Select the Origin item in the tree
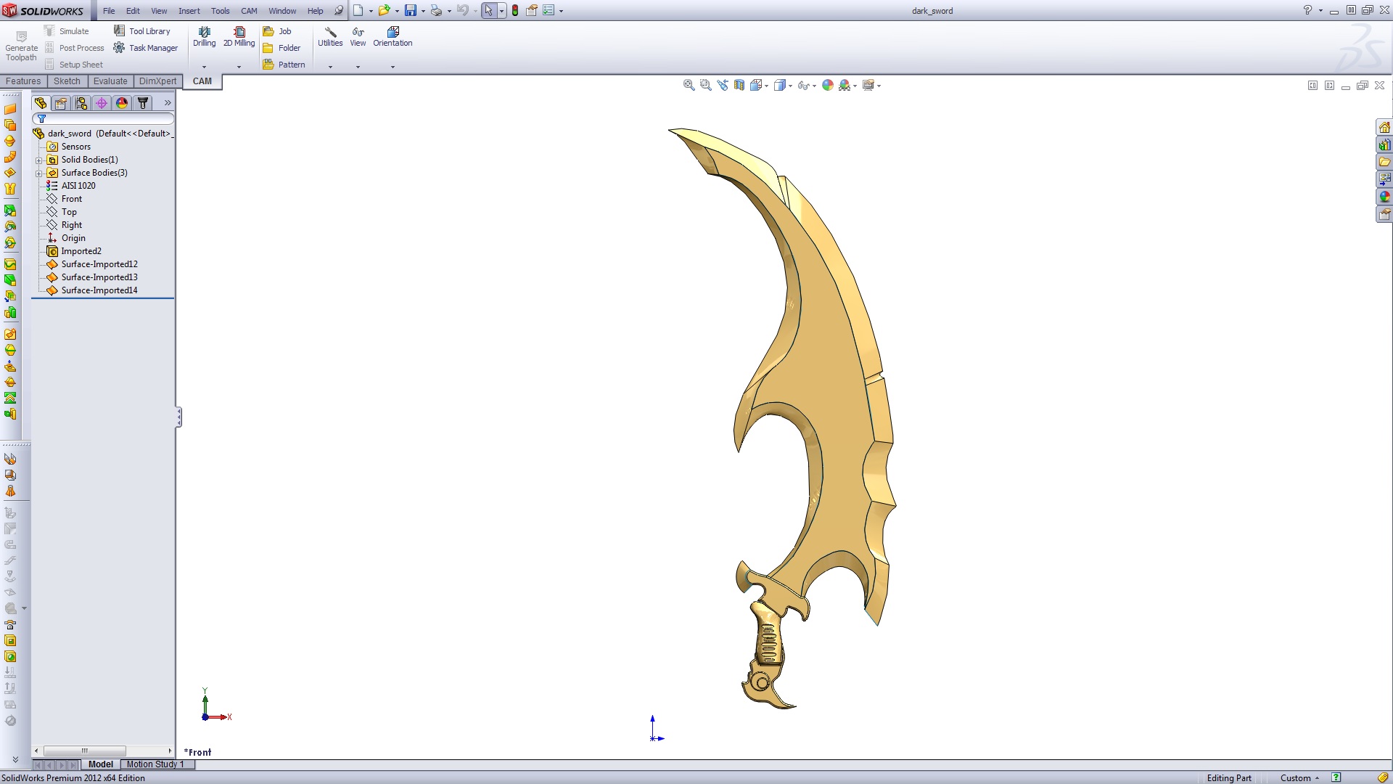Screen dimensions: 1393x784 (x=67, y=238)
